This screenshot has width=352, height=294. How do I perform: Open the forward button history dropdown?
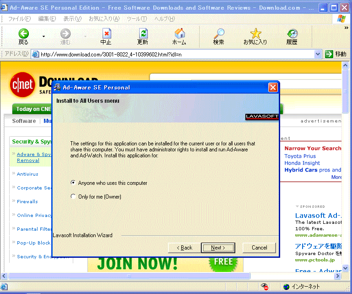point(85,36)
